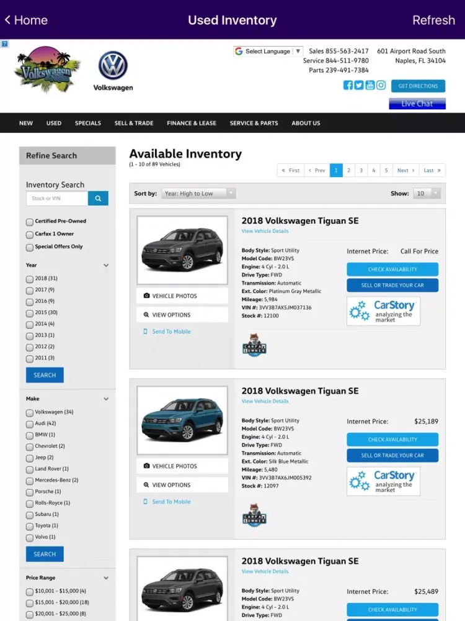Click the Carfax 1 Owner badge on stock 12100

click(254, 345)
